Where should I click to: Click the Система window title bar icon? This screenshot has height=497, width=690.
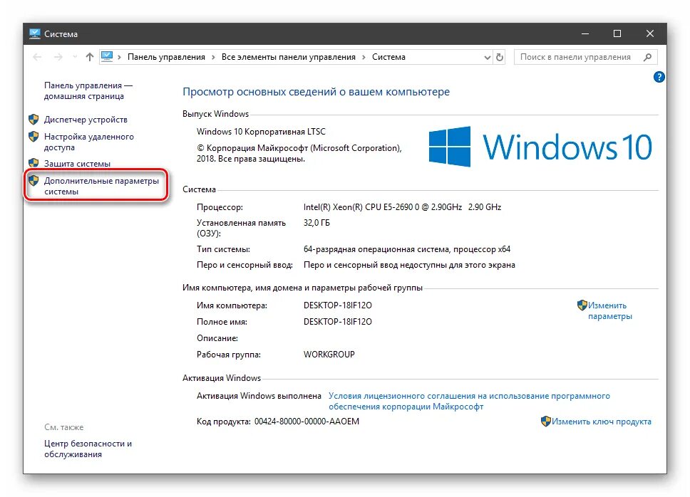click(34, 33)
